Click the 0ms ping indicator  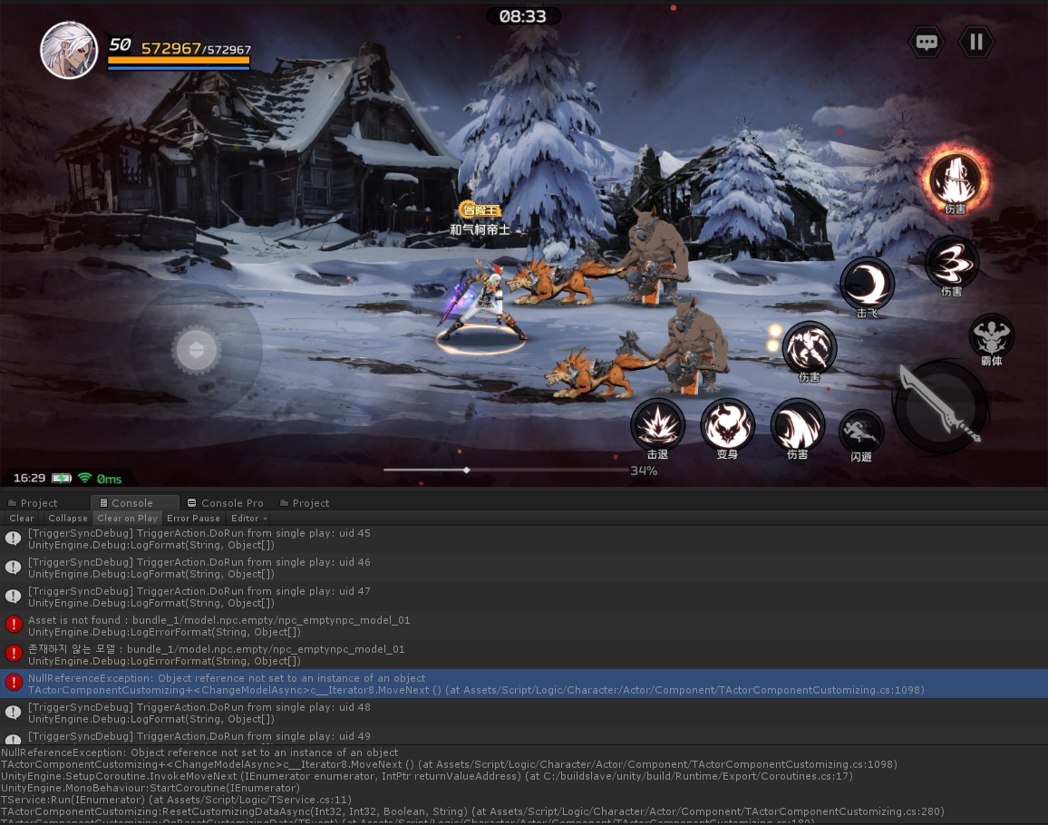[x=109, y=479]
